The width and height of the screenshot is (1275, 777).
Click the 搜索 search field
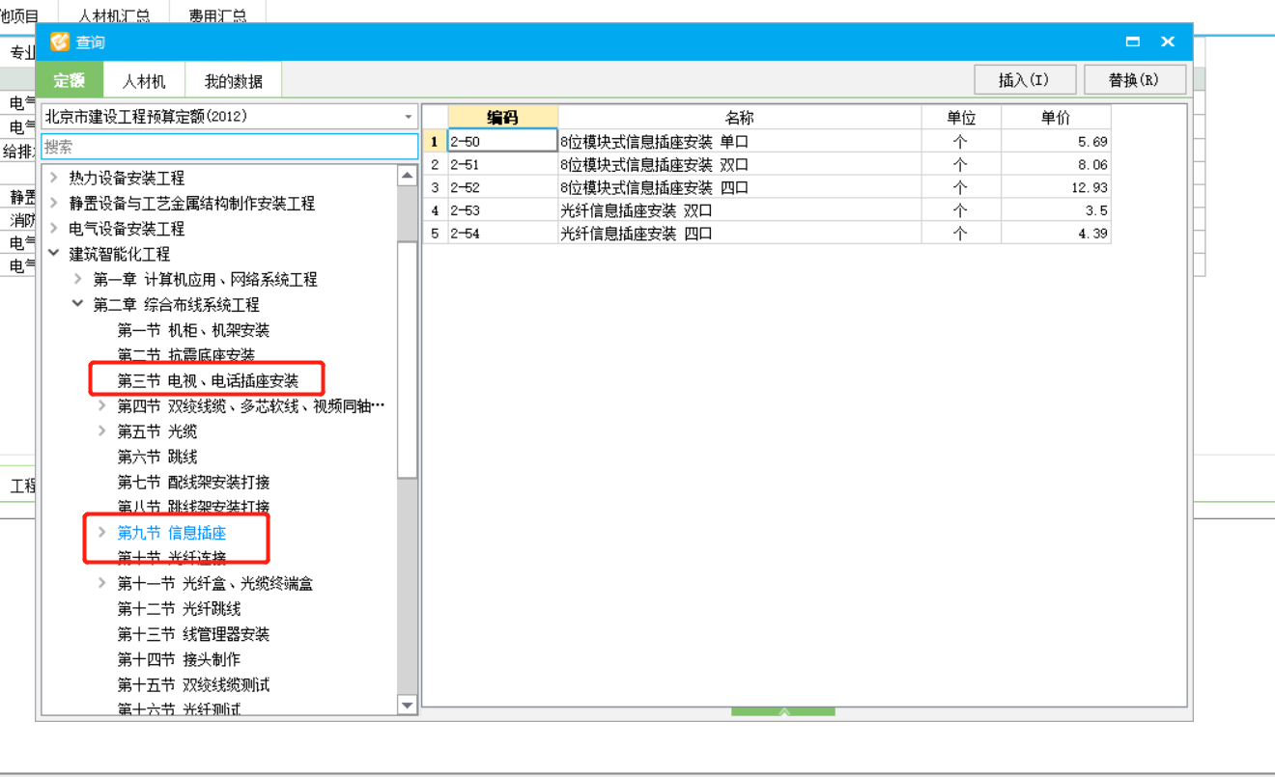229,147
